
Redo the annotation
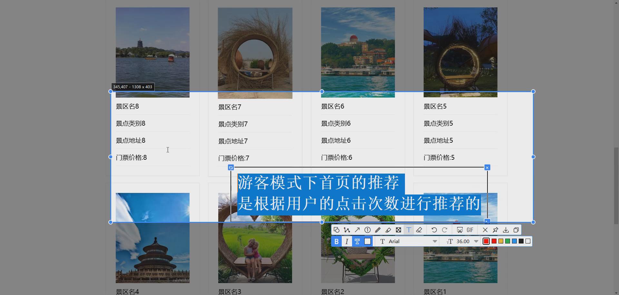click(x=445, y=230)
